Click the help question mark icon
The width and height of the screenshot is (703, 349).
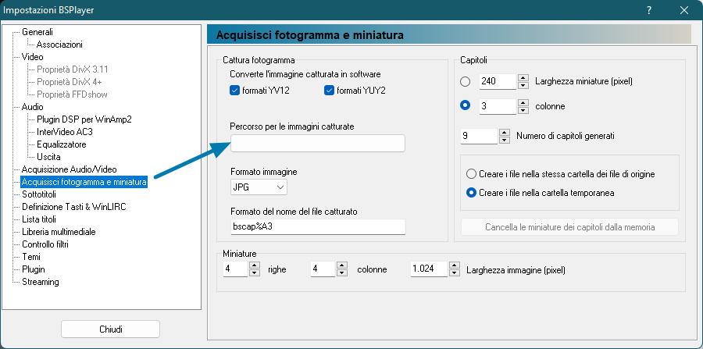tap(649, 10)
